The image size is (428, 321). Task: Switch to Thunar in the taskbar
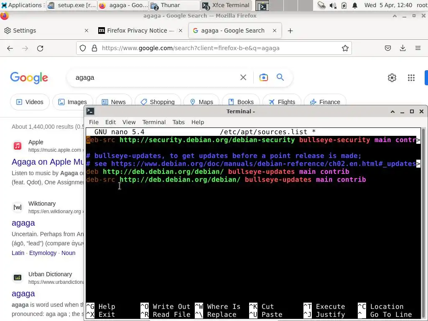click(175, 5)
